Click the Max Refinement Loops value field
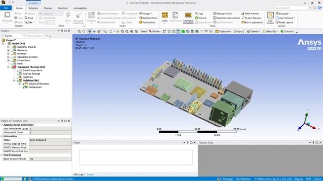This screenshot has height=181, width=323. click(x=50, y=129)
